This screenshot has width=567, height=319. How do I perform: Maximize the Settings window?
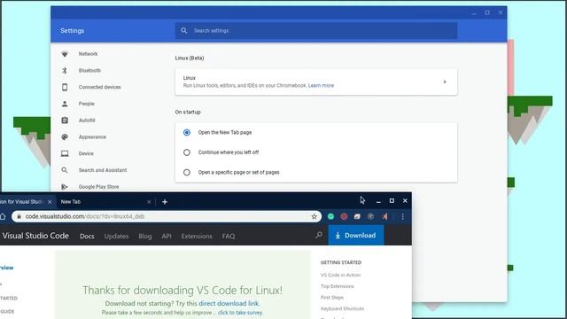pyautogui.click(x=487, y=12)
